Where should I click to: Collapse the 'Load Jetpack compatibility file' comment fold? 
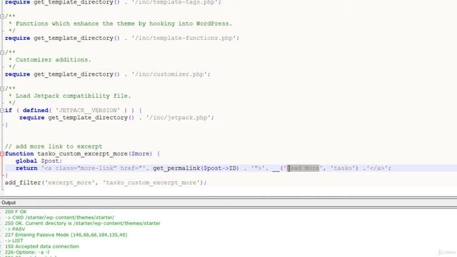[2, 89]
